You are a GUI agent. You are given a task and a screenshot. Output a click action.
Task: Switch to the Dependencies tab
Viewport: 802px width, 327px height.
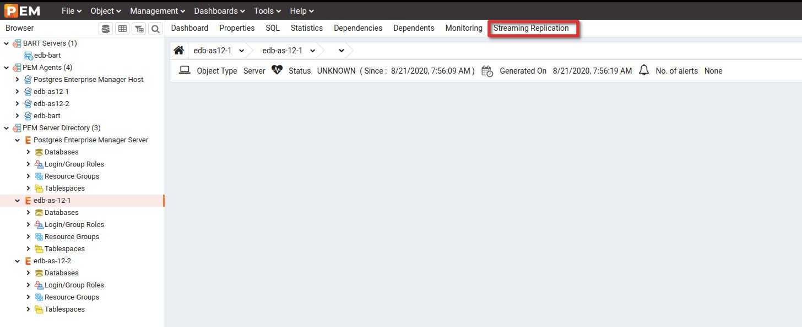pyautogui.click(x=358, y=28)
